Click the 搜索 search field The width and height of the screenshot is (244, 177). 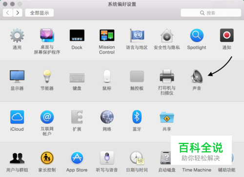coord(211,13)
